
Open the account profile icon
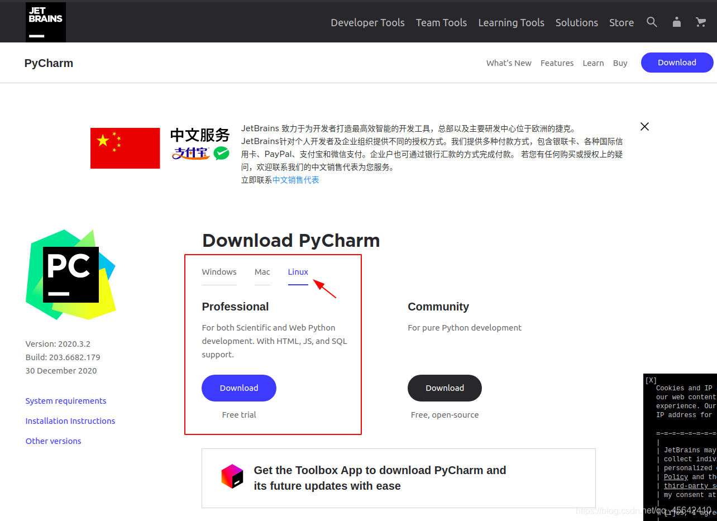[677, 22]
